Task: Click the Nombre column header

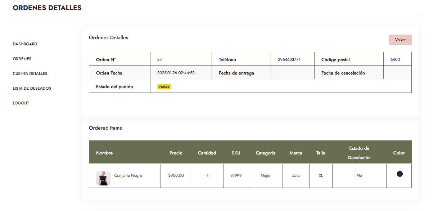Action: pos(104,153)
